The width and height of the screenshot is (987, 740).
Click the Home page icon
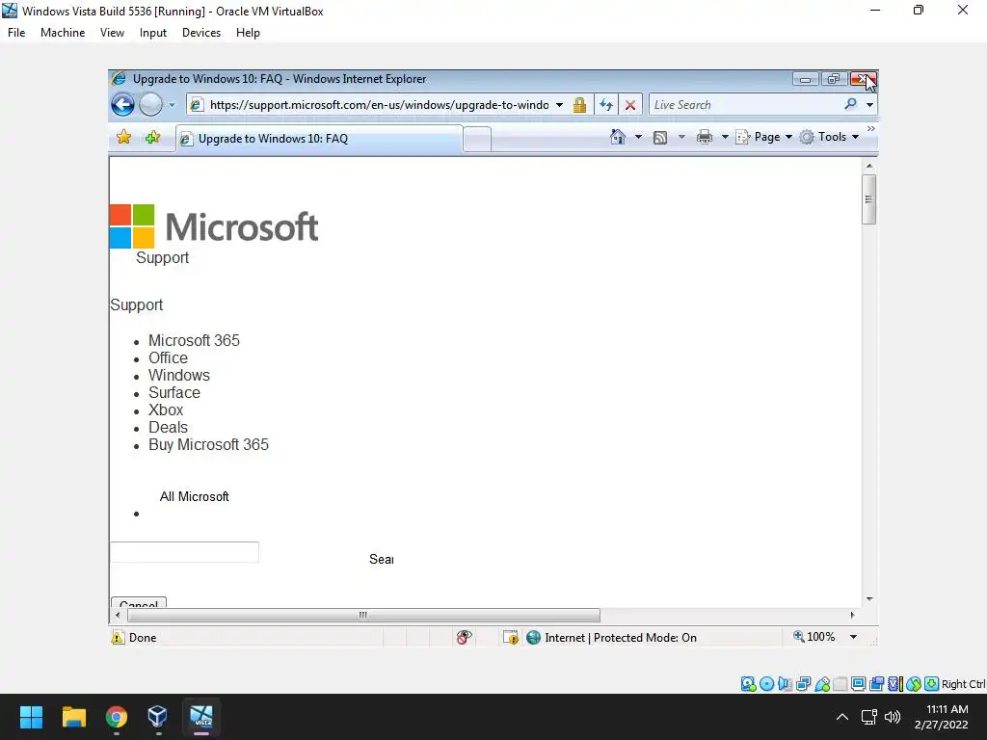[618, 137]
